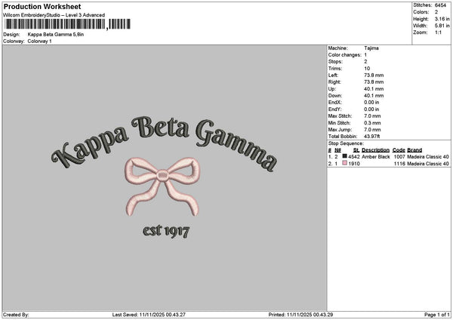Click the 'St.' column header
The height and width of the screenshot is (320, 453).
(356, 150)
